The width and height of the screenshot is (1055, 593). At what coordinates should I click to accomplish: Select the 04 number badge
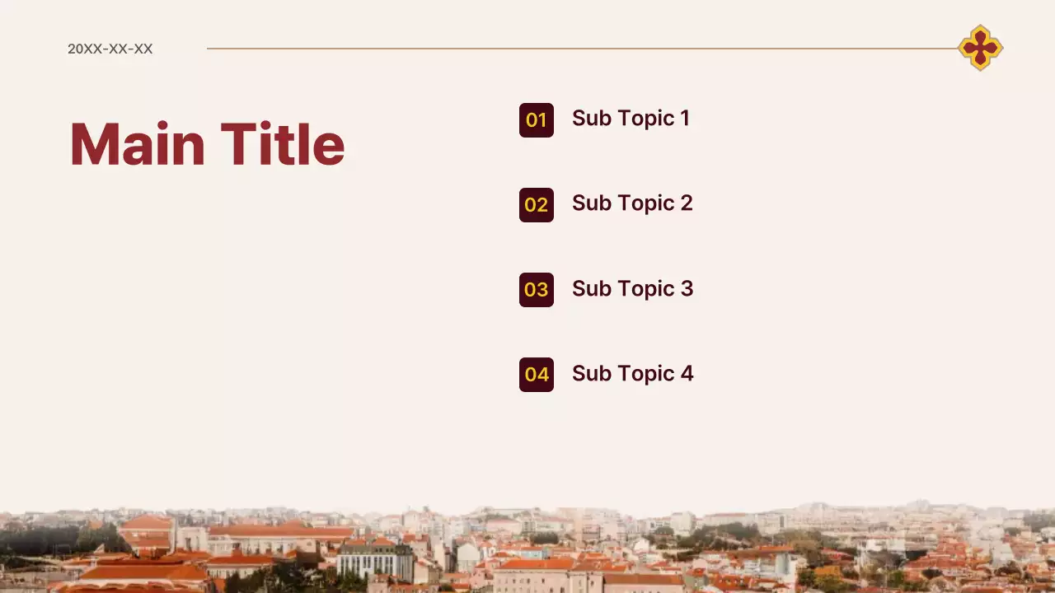pos(537,375)
